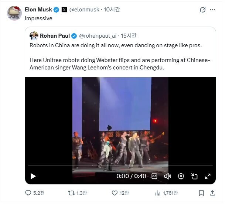Repost the tweet using retweet icon

pos(72,193)
